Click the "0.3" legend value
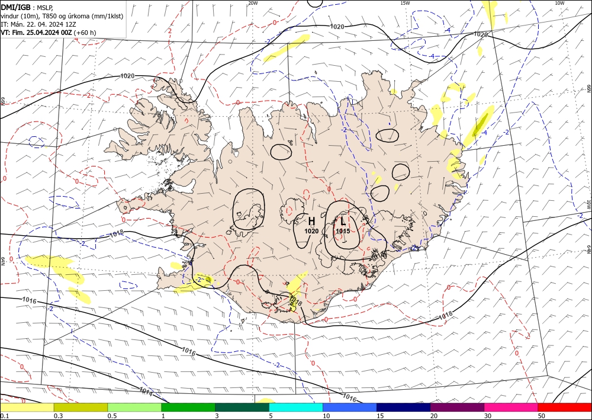 pos(58,416)
